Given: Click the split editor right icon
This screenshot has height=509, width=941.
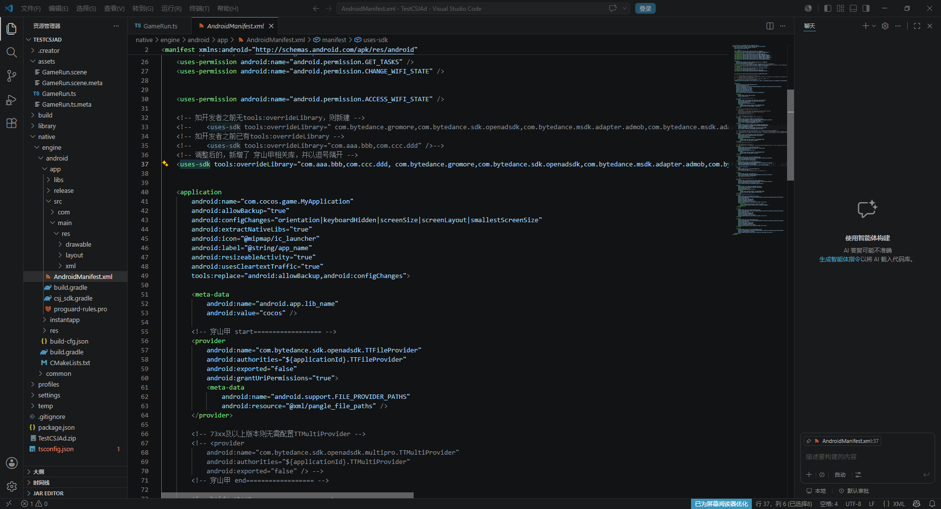Looking at the screenshot, I should click(x=770, y=26).
